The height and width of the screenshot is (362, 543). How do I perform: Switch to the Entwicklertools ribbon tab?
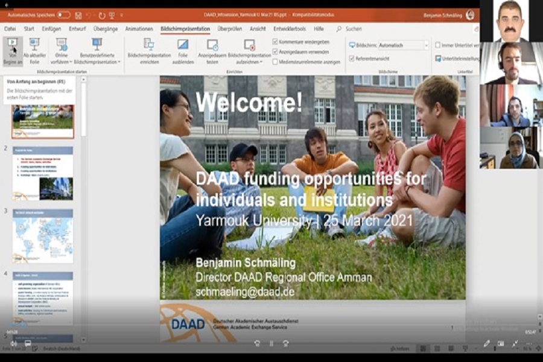pos(290,29)
